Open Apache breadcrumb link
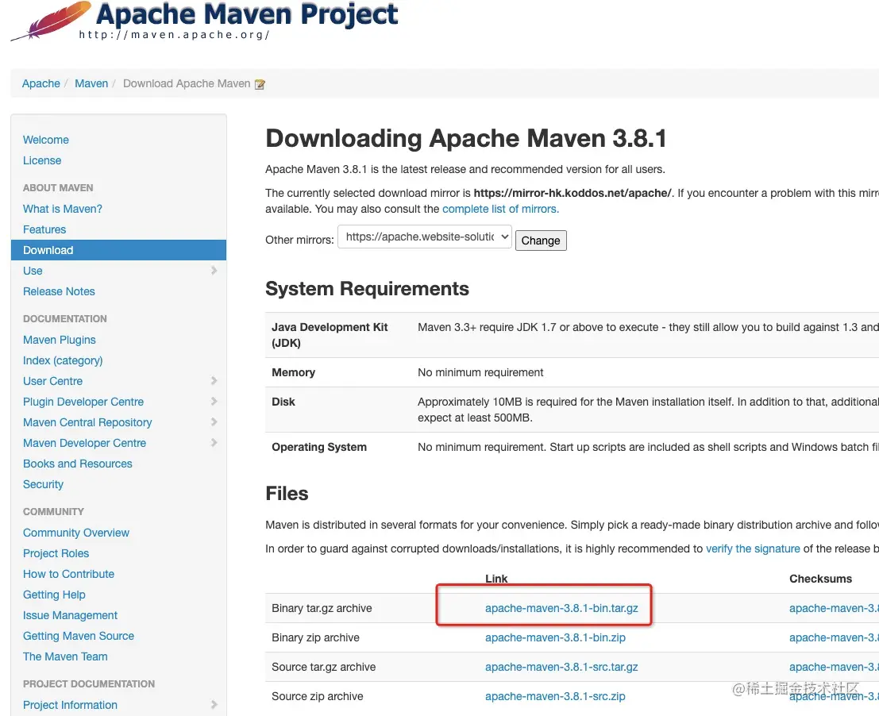 coord(41,83)
